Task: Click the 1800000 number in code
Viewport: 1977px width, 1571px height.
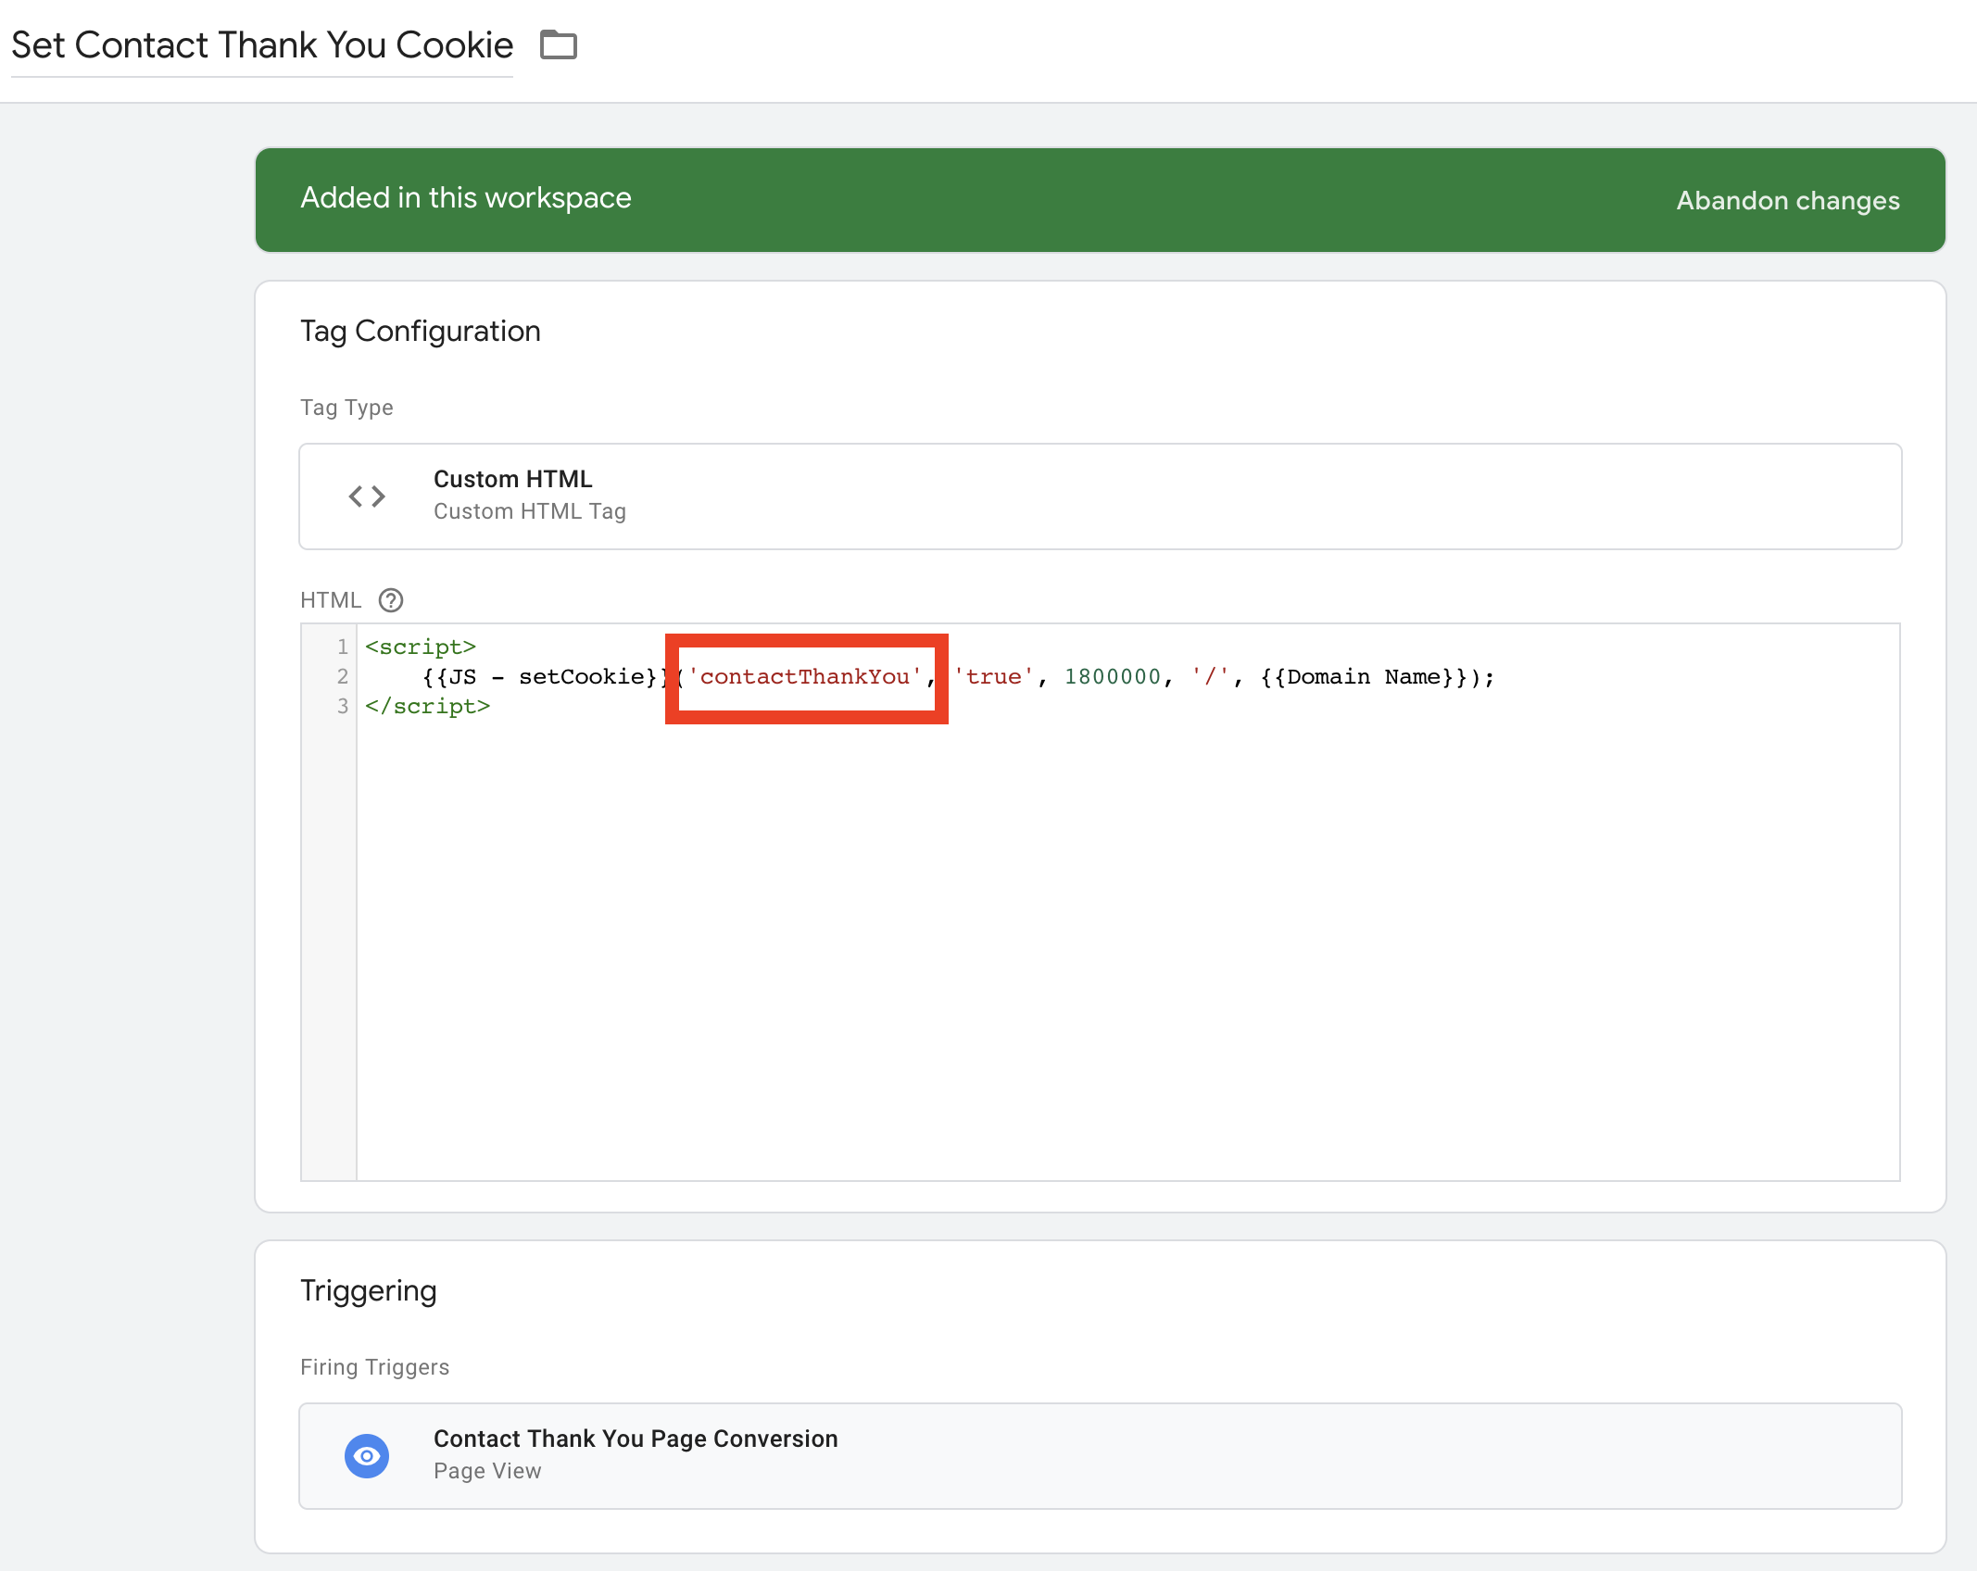Action: (1112, 677)
